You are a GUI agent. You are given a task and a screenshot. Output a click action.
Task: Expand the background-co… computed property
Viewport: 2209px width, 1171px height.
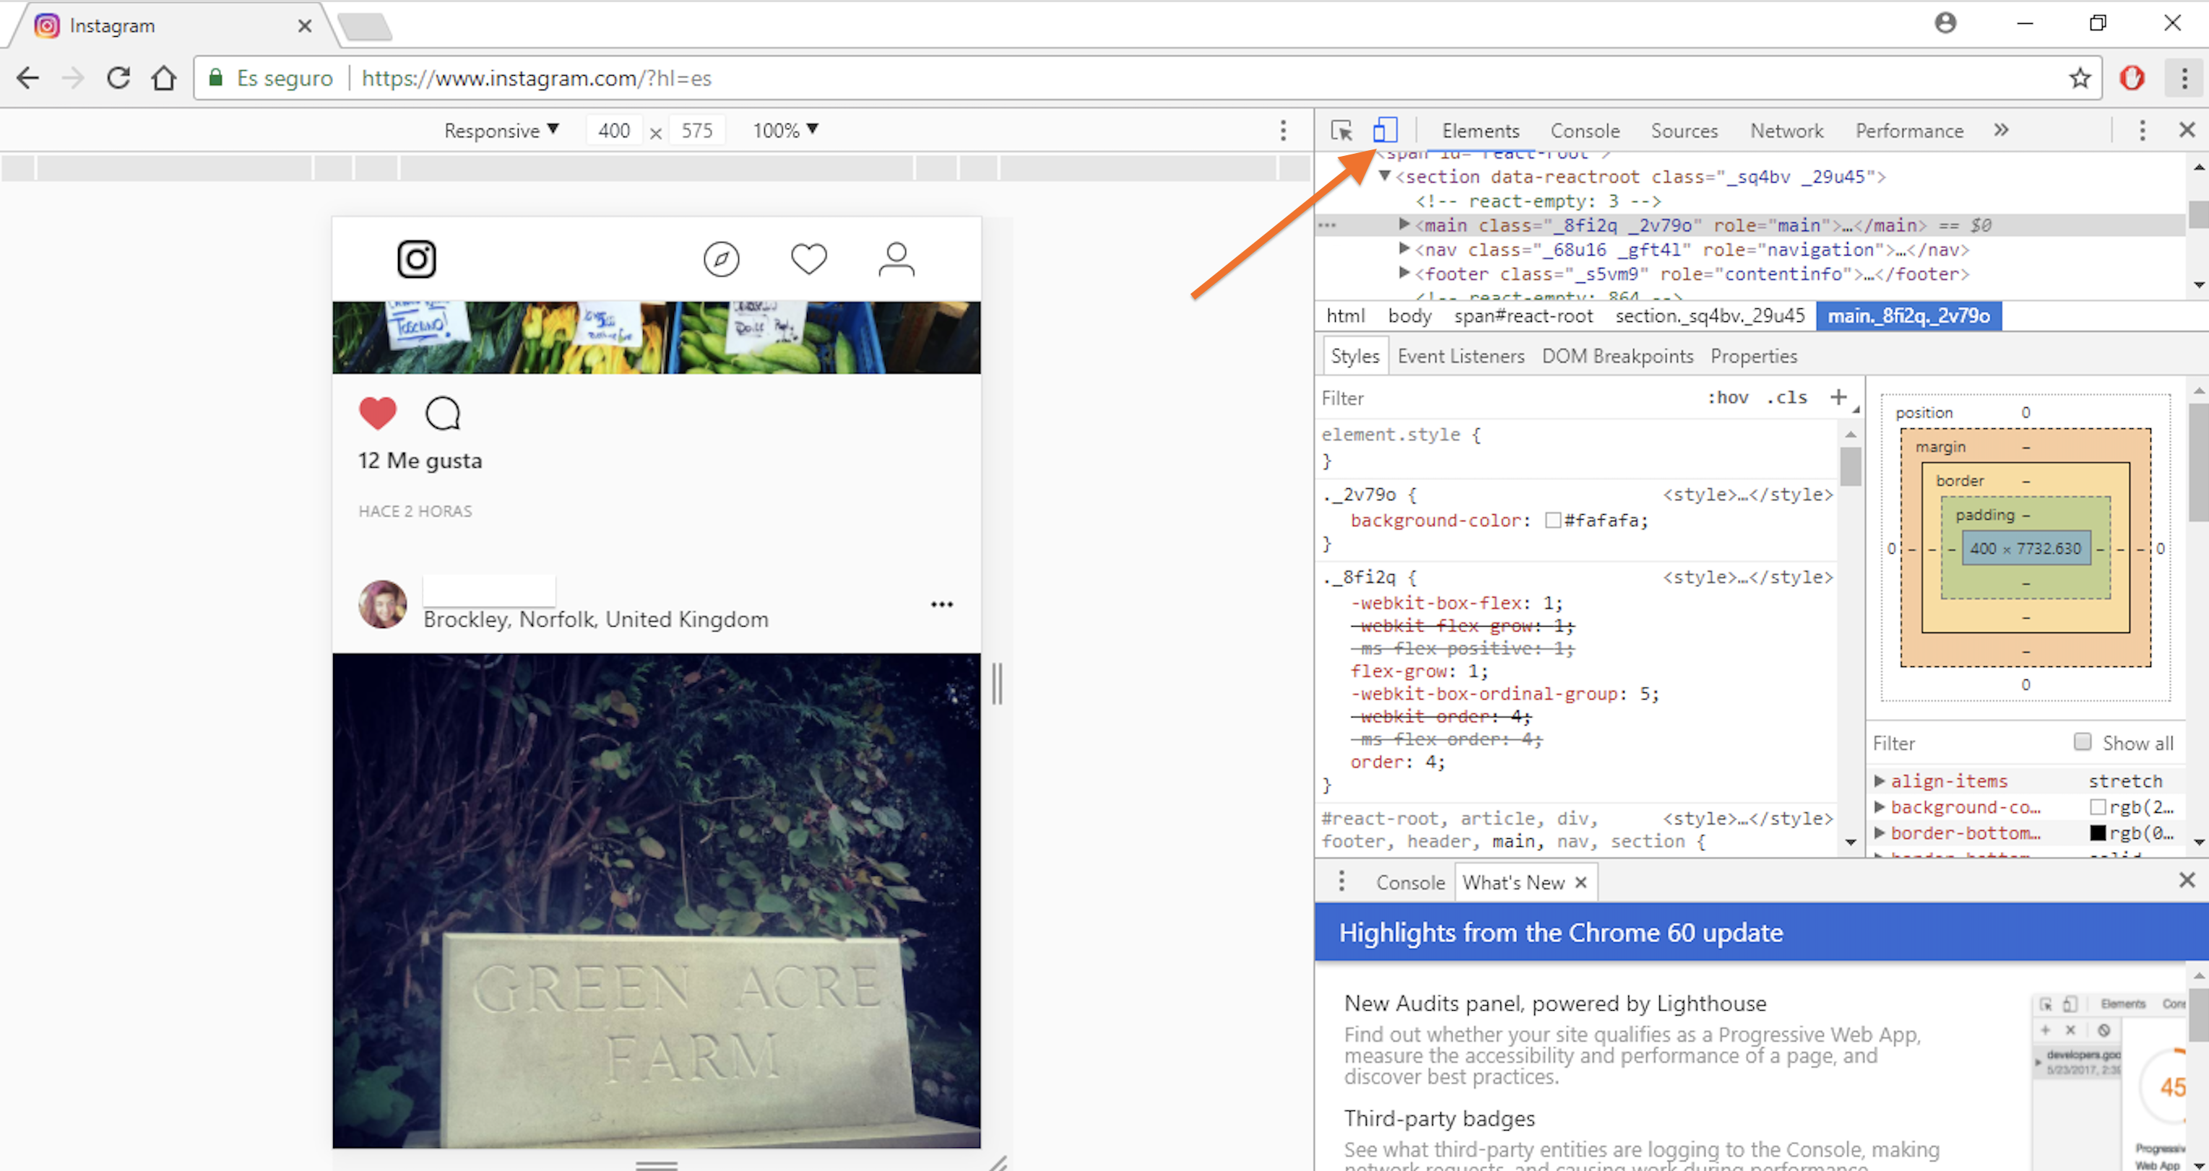click(x=1879, y=806)
